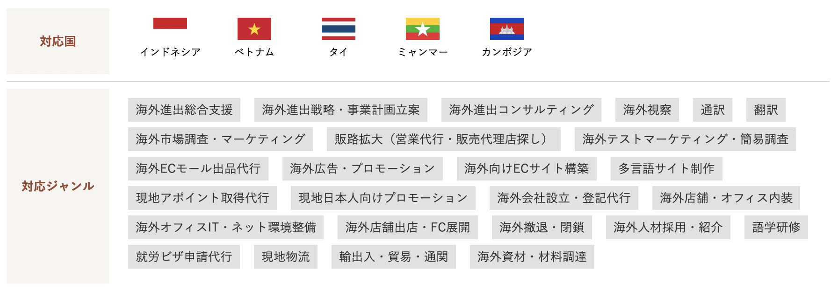Select the 海外進出戦略・事業計画立案 tag
Screen dimensions: 838x291
(341, 110)
